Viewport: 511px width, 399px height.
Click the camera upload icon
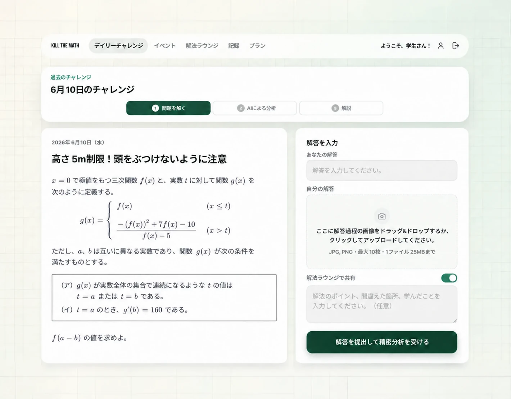tap(382, 216)
